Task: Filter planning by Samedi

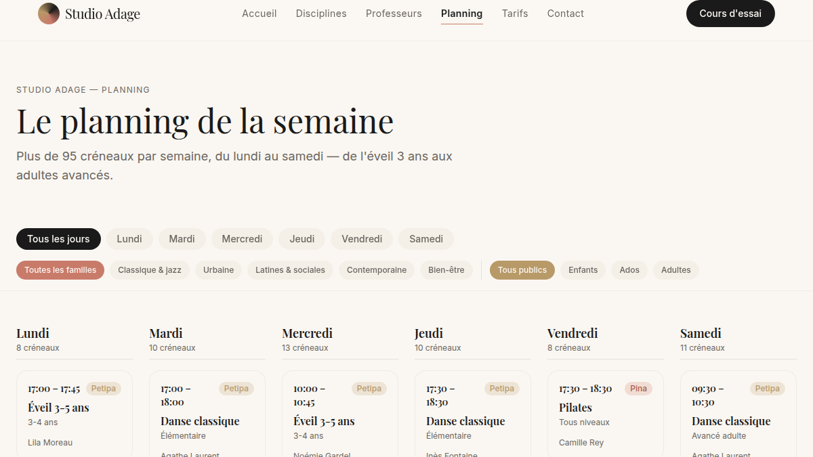Action: [426, 239]
